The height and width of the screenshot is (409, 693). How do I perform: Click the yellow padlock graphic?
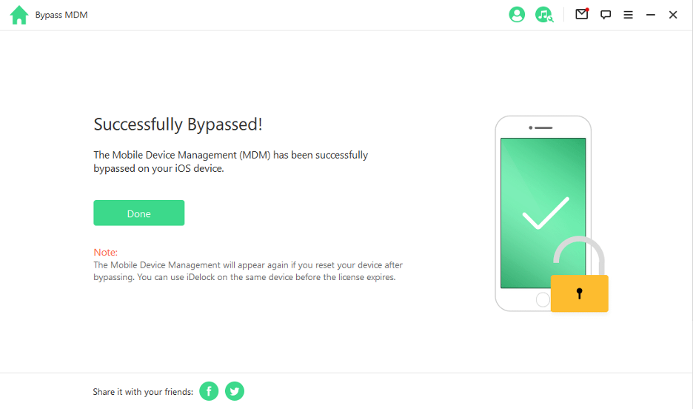[x=579, y=292]
